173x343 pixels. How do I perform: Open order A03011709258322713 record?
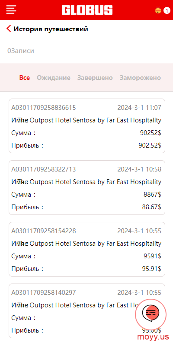(x=87, y=188)
